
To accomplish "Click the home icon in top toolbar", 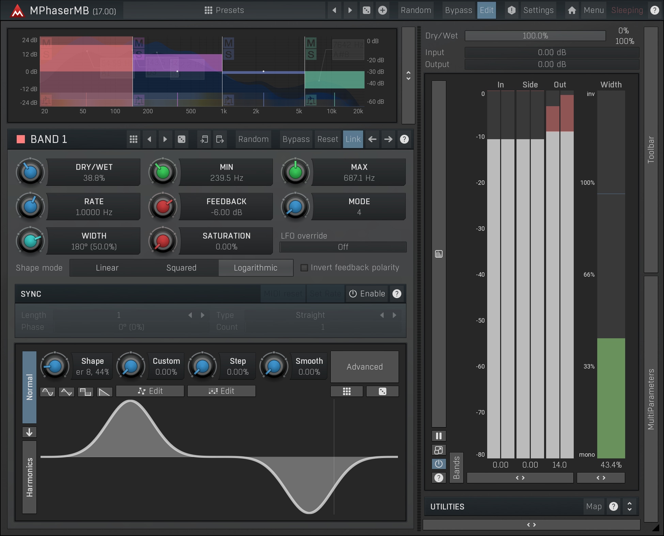I will 572,10.
